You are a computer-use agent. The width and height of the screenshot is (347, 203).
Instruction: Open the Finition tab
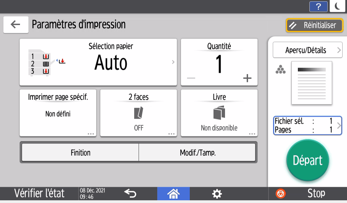pos(80,153)
